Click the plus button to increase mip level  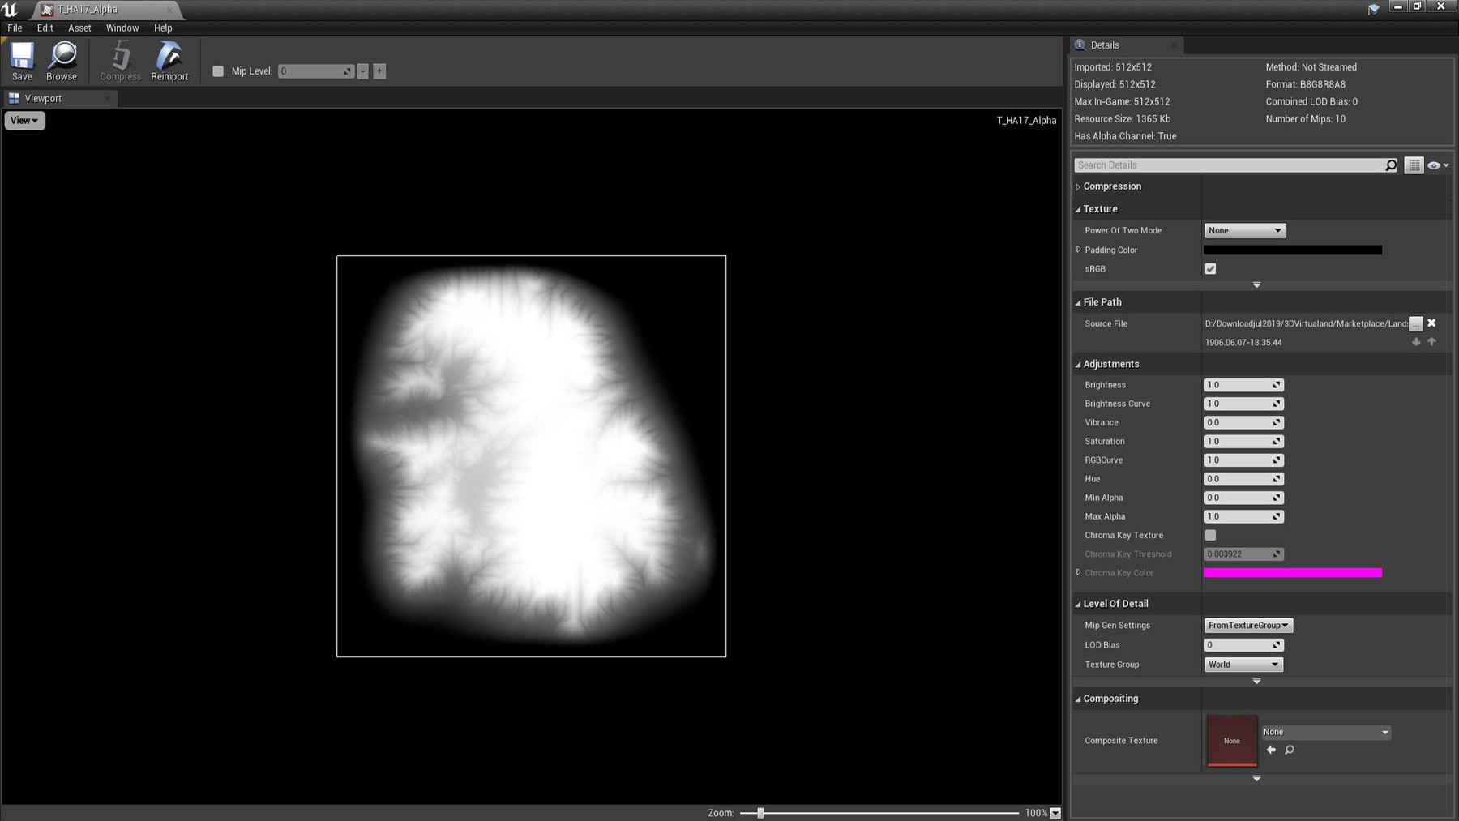coord(379,71)
